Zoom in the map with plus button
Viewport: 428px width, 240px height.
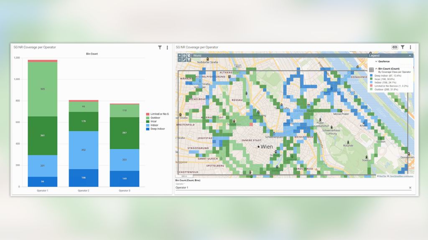180,55
